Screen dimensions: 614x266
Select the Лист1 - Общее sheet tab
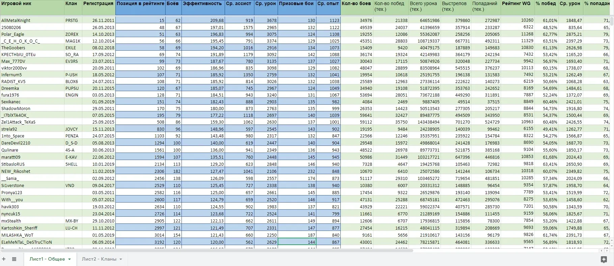coord(47,259)
